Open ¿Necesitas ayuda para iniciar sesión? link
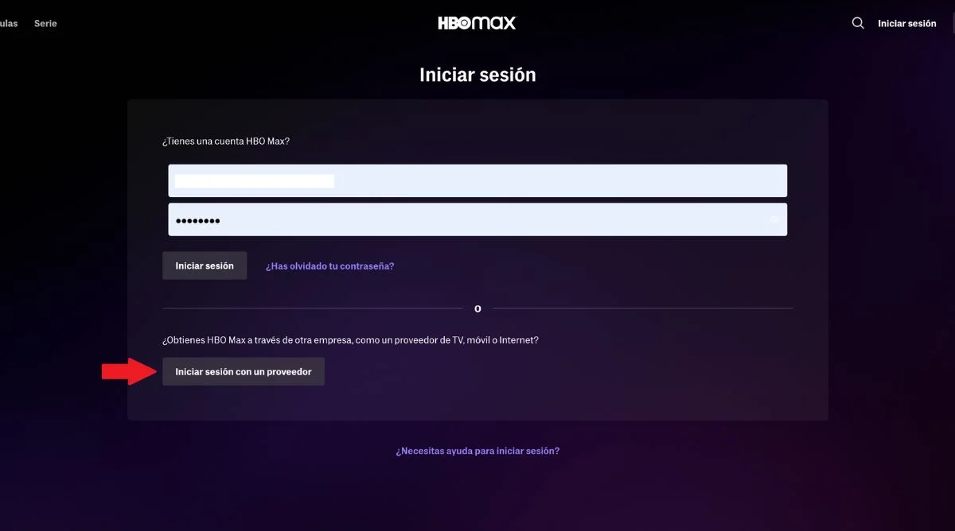955x531 pixels. pyautogui.click(x=477, y=450)
